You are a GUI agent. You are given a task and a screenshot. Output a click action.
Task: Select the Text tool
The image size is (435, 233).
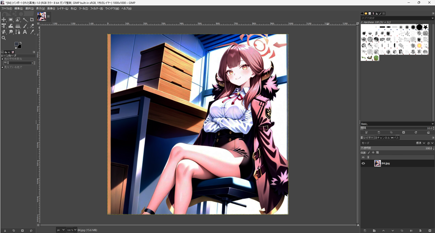point(25,32)
